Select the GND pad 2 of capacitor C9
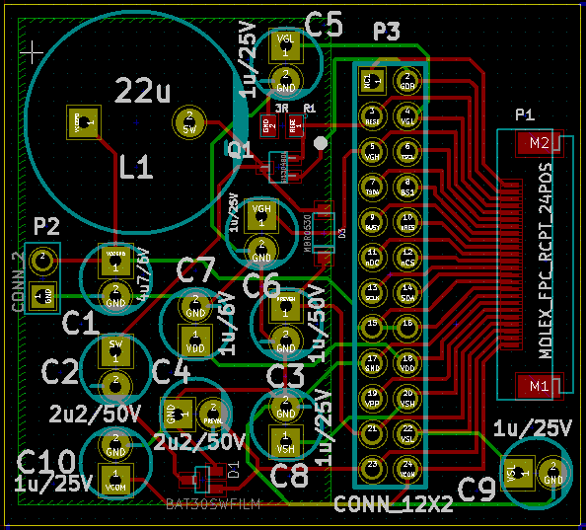 [553, 473]
